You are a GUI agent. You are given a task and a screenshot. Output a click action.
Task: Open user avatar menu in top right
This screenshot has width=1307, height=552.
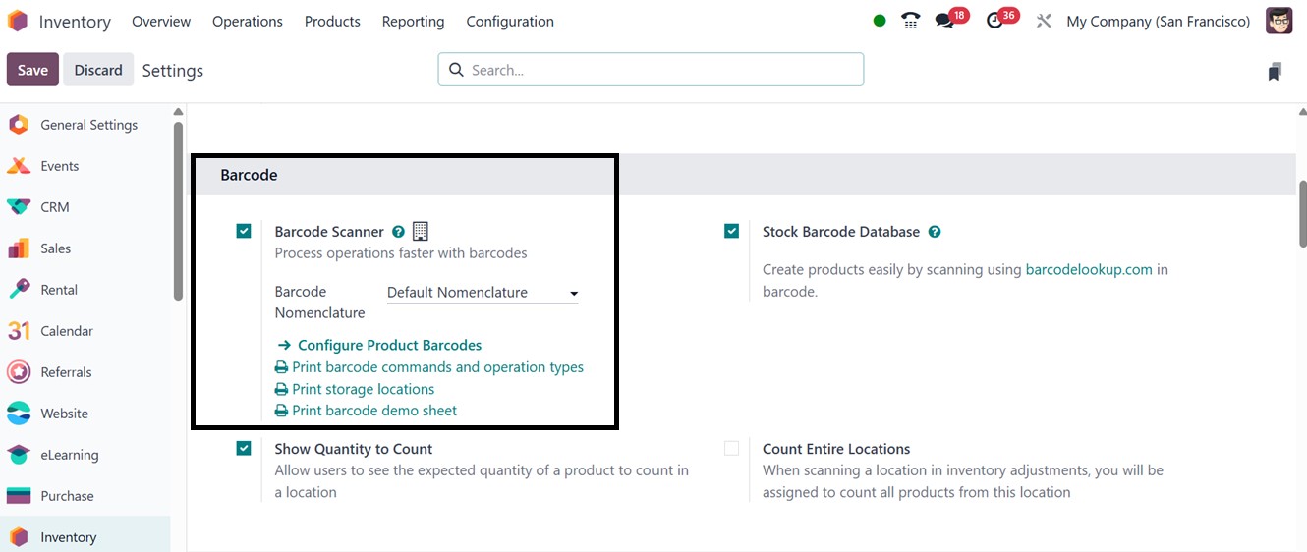click(x=1279, y=21)
